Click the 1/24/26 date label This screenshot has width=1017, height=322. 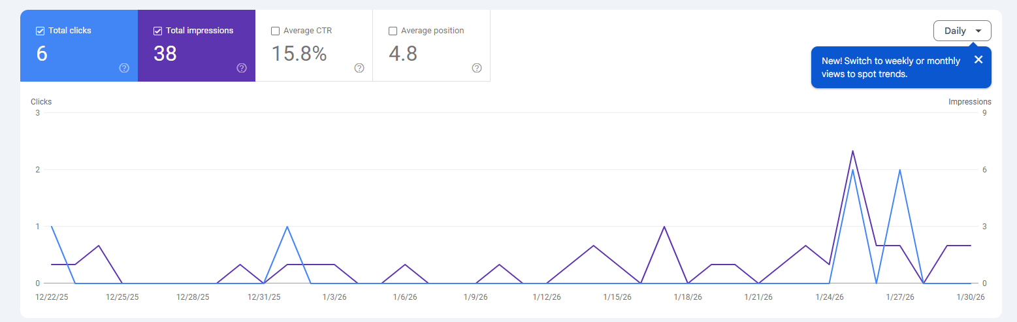(x=830, y=297)
